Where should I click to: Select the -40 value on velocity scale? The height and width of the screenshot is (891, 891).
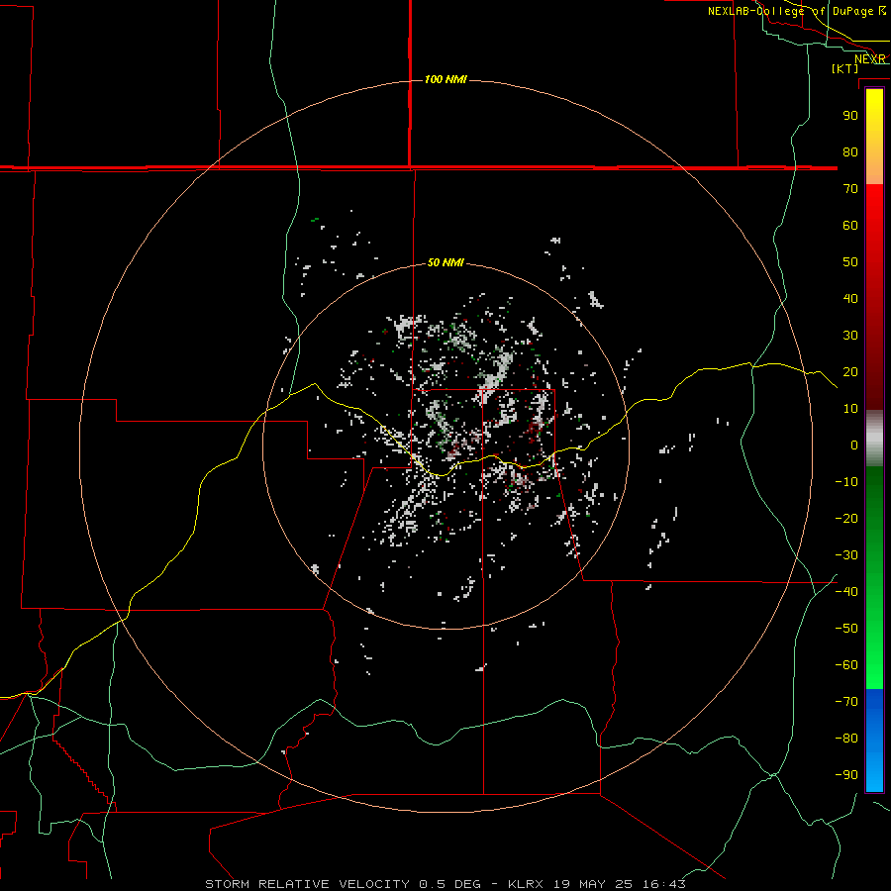[846, 592]
